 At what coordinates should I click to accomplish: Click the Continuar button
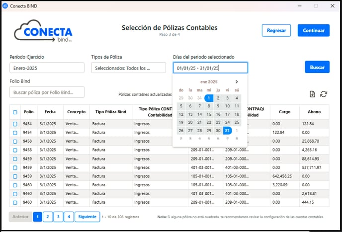coord(314,30)
